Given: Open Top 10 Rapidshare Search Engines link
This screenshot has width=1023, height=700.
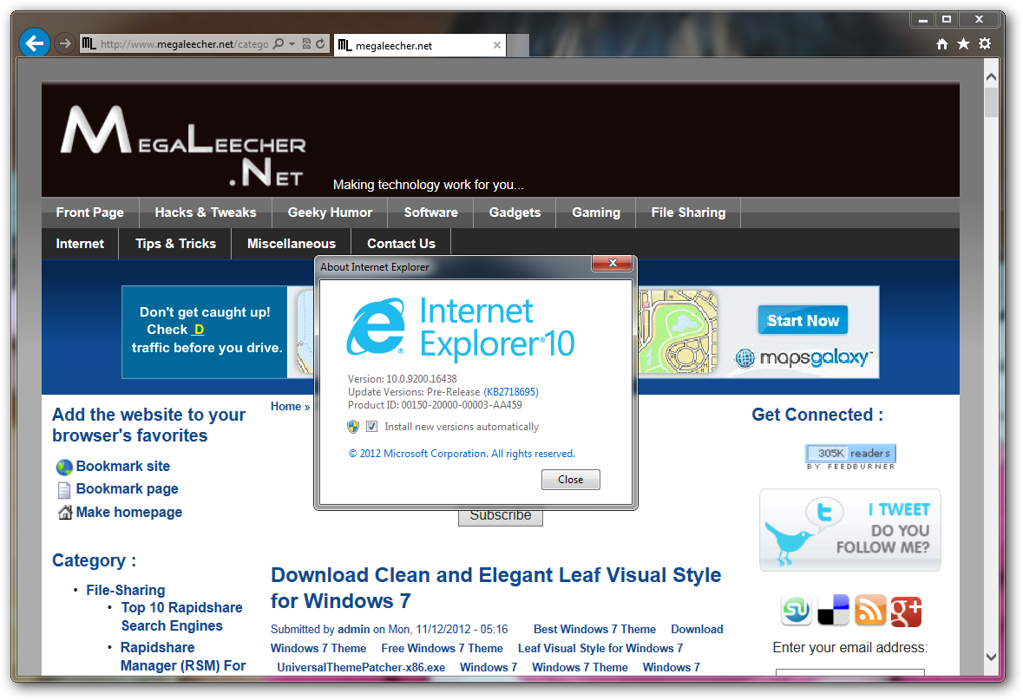Looking at the screenshot, I should (182, 617).
